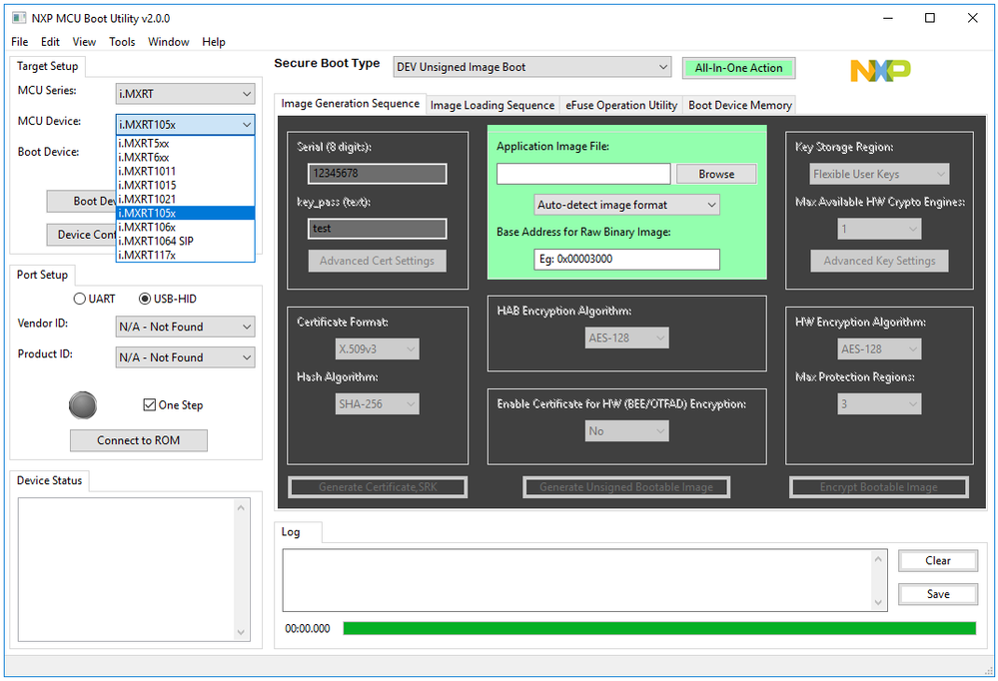Open the Product ID dropdown
Image resolution: width=998 pixels, height=681 pixels.
[185, 357]
